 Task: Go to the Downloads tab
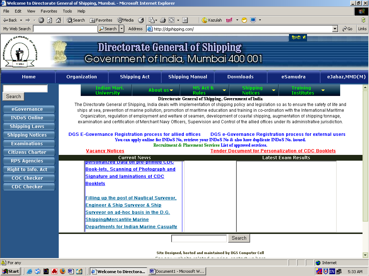[240, 77]
